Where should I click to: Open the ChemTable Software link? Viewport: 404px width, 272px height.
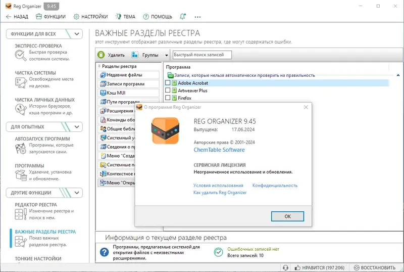(x=219, y=150)
